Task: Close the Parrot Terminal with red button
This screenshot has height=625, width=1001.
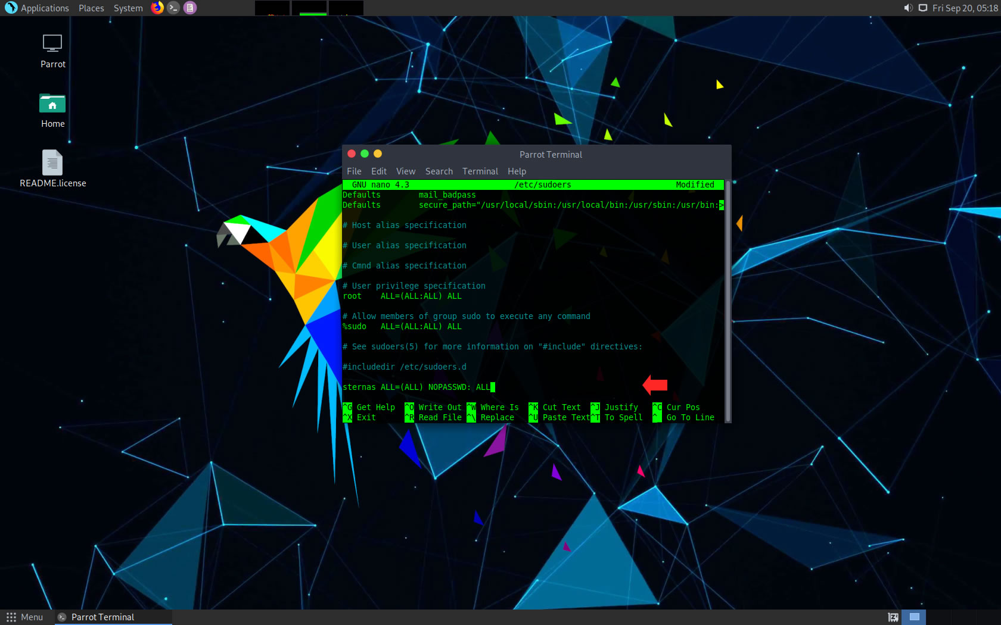Action: 352,154
